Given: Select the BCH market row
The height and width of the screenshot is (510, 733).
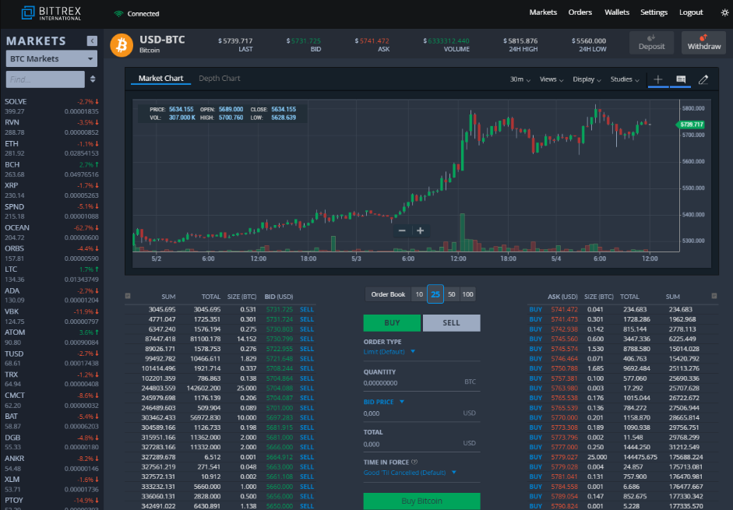Looking at the screenshot, I should click(51, 169).
